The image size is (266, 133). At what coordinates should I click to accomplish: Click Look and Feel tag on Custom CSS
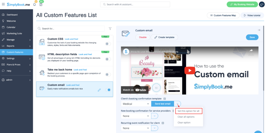tap(71, 39)
